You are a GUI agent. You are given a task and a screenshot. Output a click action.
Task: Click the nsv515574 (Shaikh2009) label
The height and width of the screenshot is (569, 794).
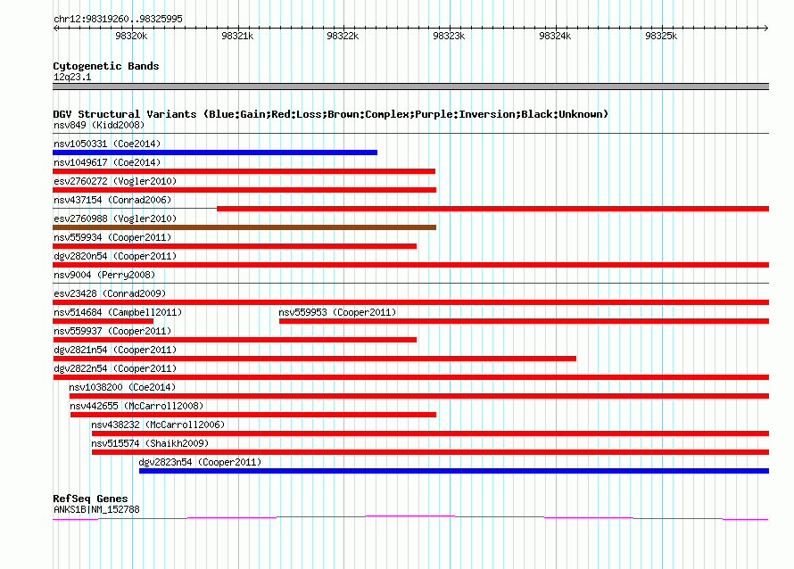pos(150,443)
